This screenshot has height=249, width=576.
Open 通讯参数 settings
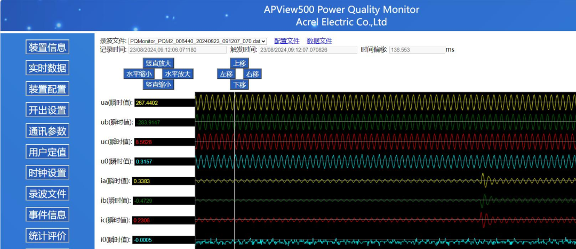click(47, 131)
